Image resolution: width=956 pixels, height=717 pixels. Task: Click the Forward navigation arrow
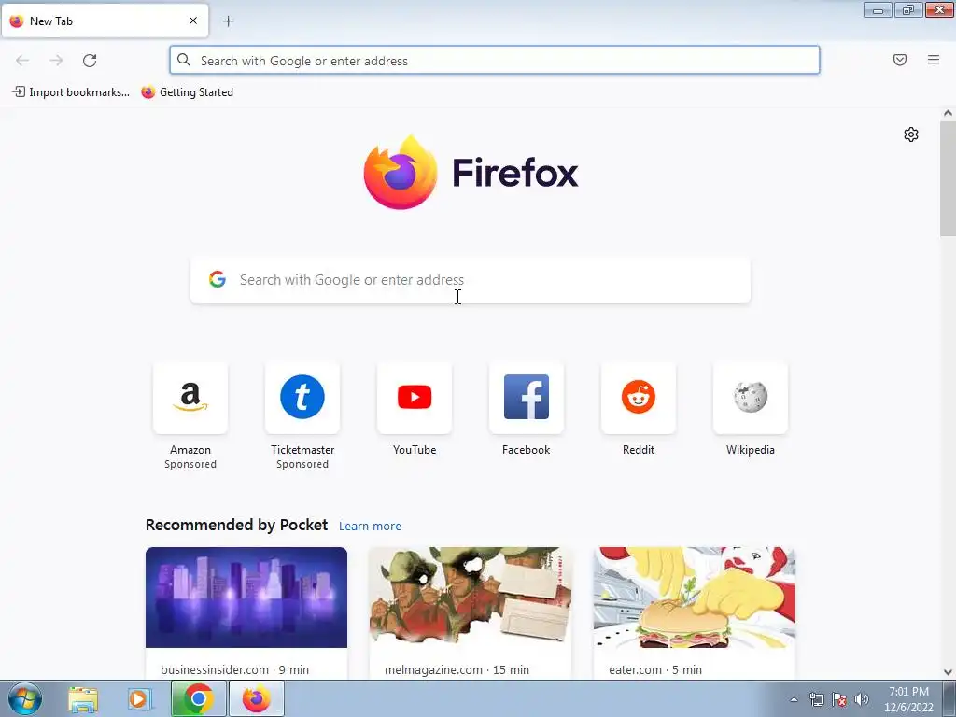coord(56,61)
